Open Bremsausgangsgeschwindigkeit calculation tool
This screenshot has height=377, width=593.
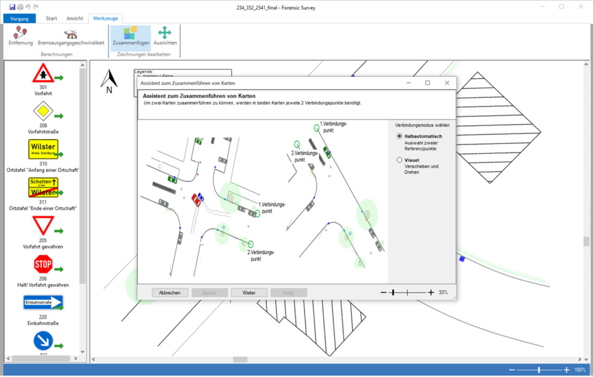tap(71, 36)
